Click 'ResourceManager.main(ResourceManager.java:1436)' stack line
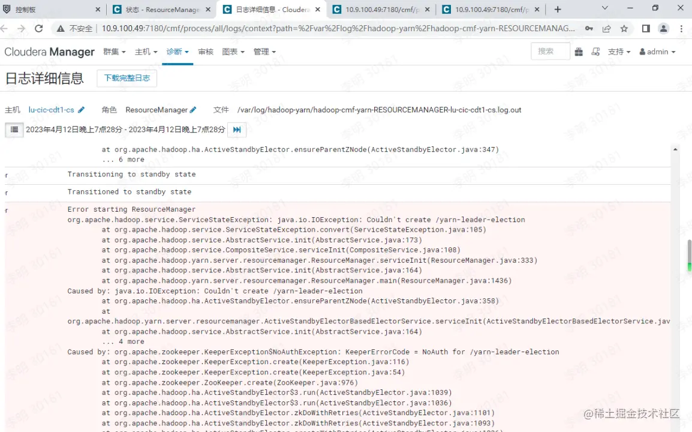The width and height of the screenshot is (692, 432). pos(306,281)
